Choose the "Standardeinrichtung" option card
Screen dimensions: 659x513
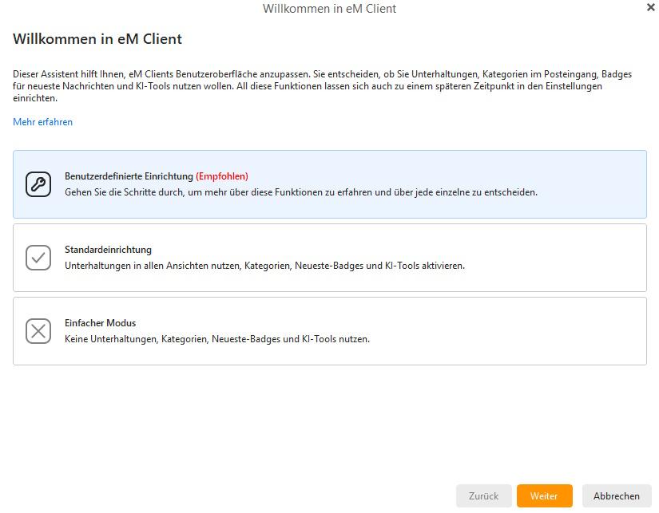pos(329,257)
